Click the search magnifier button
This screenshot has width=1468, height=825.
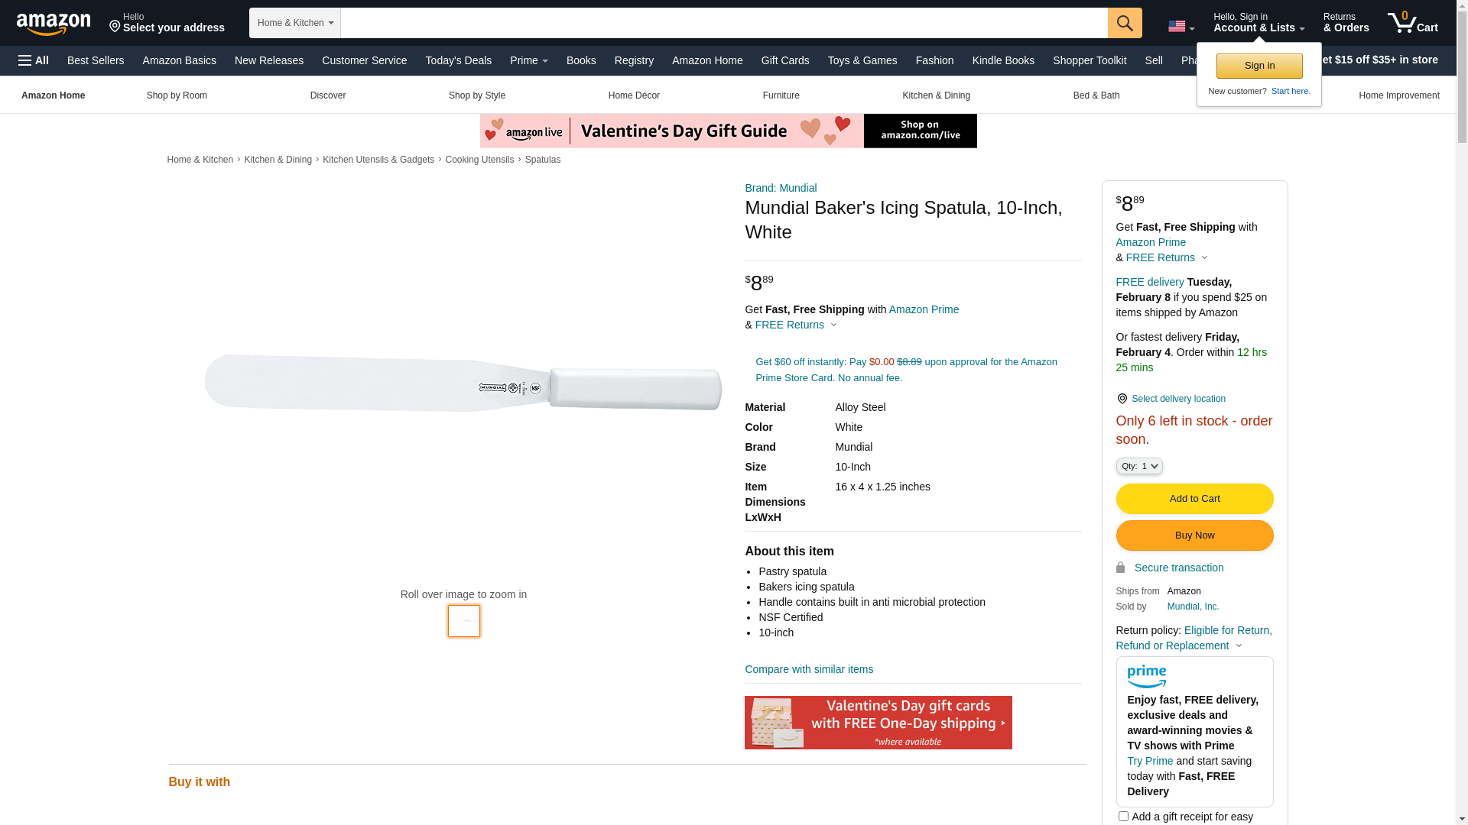pos(1124,23)
